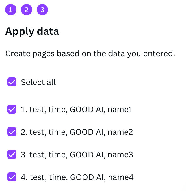Untick the row 3 name3 checkbox
This screenshot has height=191, width=186.
point(12,155)
